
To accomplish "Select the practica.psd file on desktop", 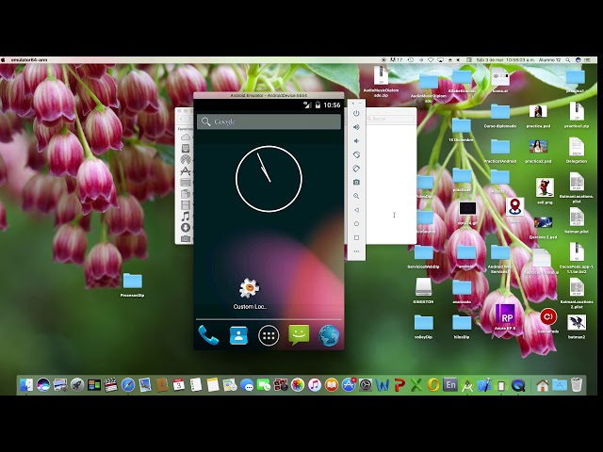I will [x=538, y=116].
